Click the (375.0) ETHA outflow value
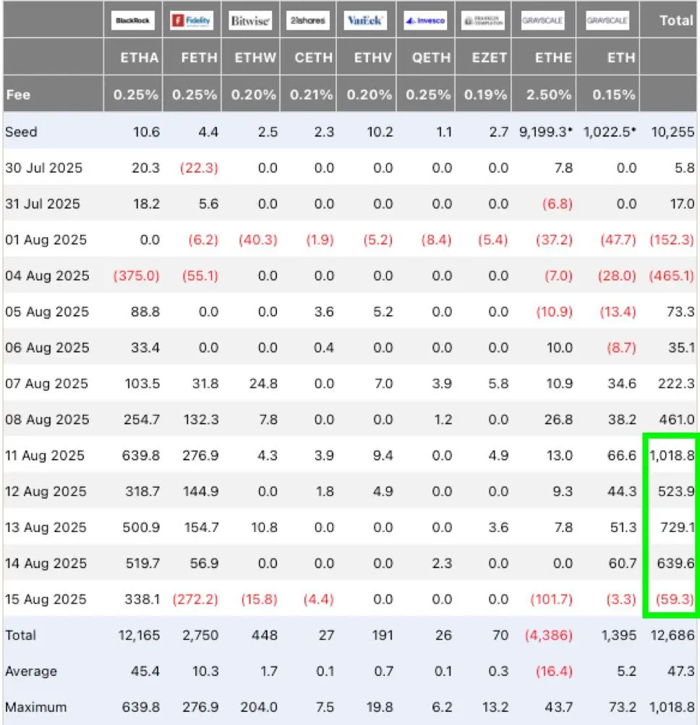700x725 pixels. [137, 275]
